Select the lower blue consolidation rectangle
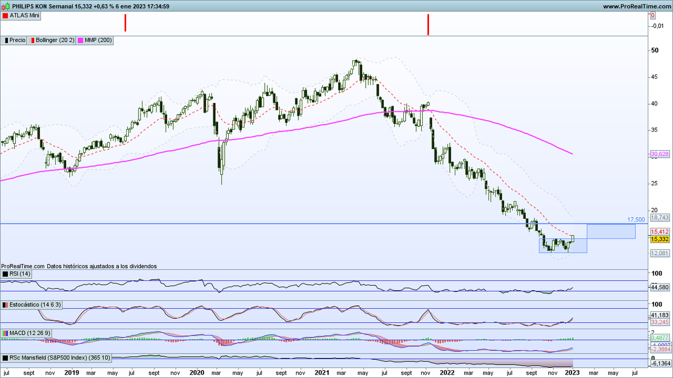The height and width of the screenshot is (378, 673). click(563, 245)
